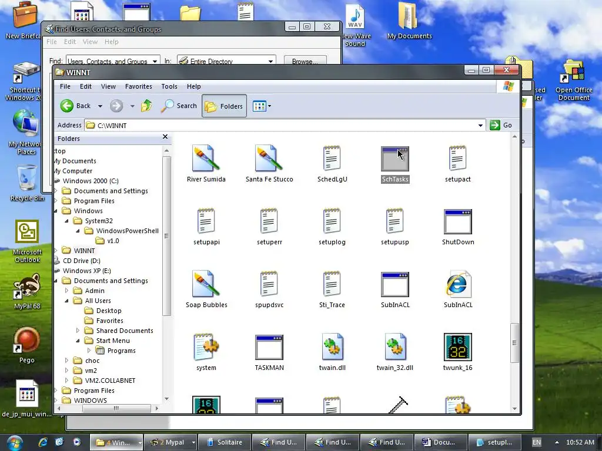Click the Search toolbar button

pos(179,106)
